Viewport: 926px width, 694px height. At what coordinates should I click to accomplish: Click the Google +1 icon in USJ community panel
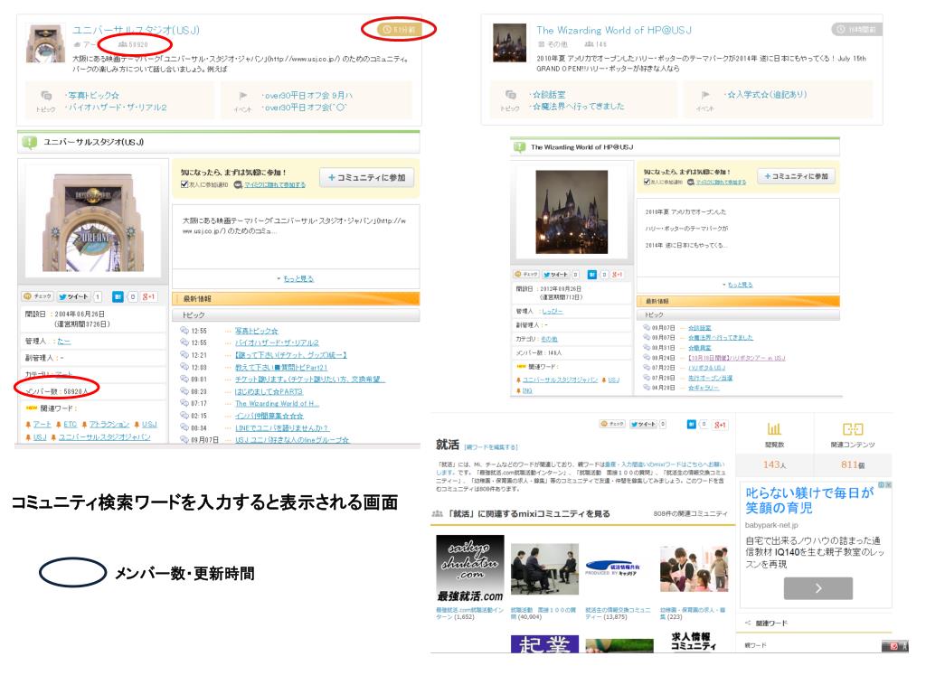(x=150, y=295)
